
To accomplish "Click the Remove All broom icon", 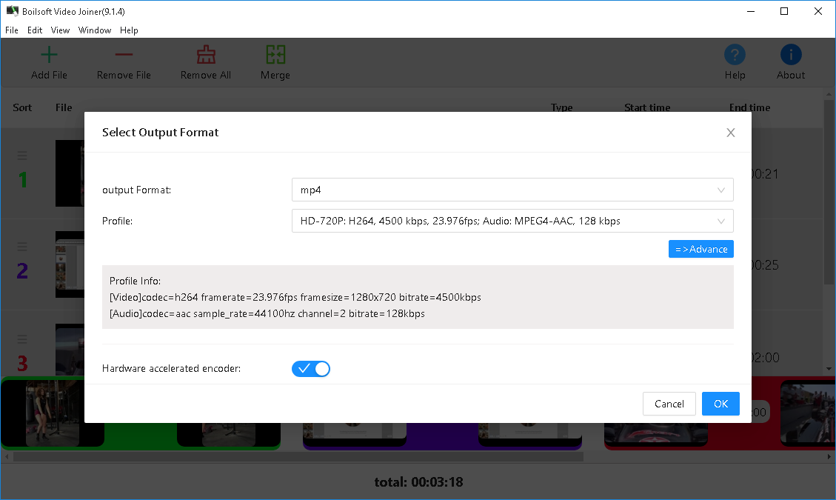I will 206,54.
